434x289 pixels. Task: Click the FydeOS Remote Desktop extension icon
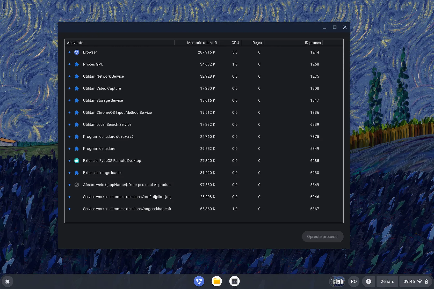point(77,161)
